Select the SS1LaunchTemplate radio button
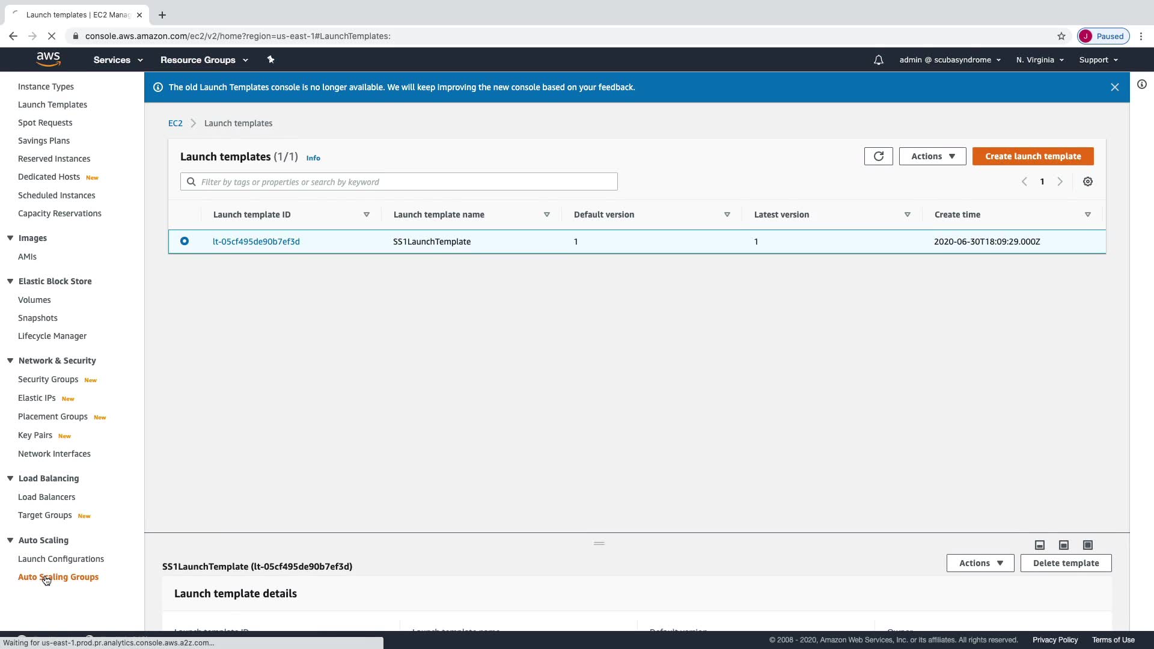 click(185, 241)
